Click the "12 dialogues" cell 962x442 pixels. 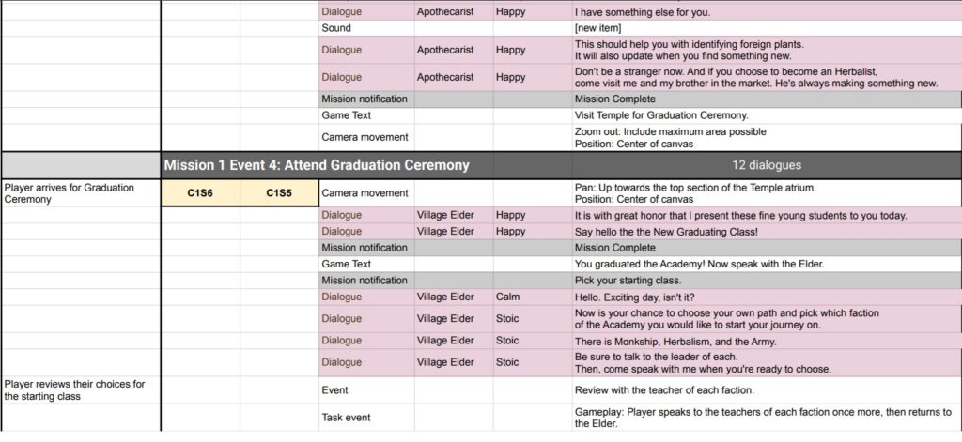(767, 165)
